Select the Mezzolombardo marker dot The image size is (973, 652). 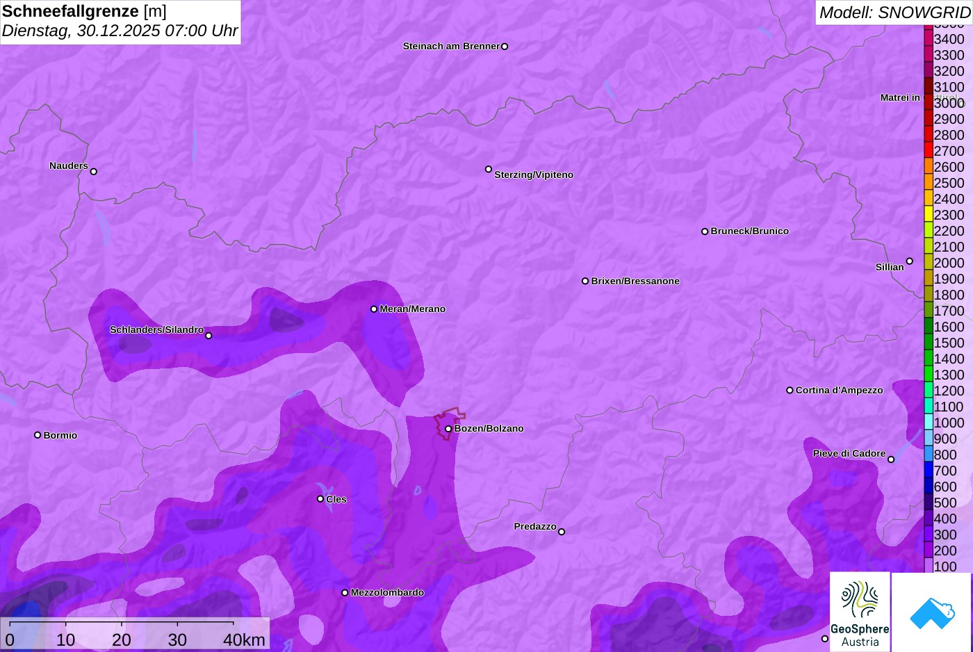(x=345, y=593)
